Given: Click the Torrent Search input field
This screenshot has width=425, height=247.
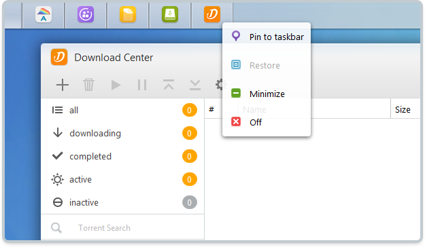Looking at the screenshot, I should tap(122, 228).
